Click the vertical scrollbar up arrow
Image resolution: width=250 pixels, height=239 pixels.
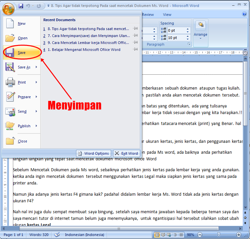pyautogui.click(x=245, y=59)
